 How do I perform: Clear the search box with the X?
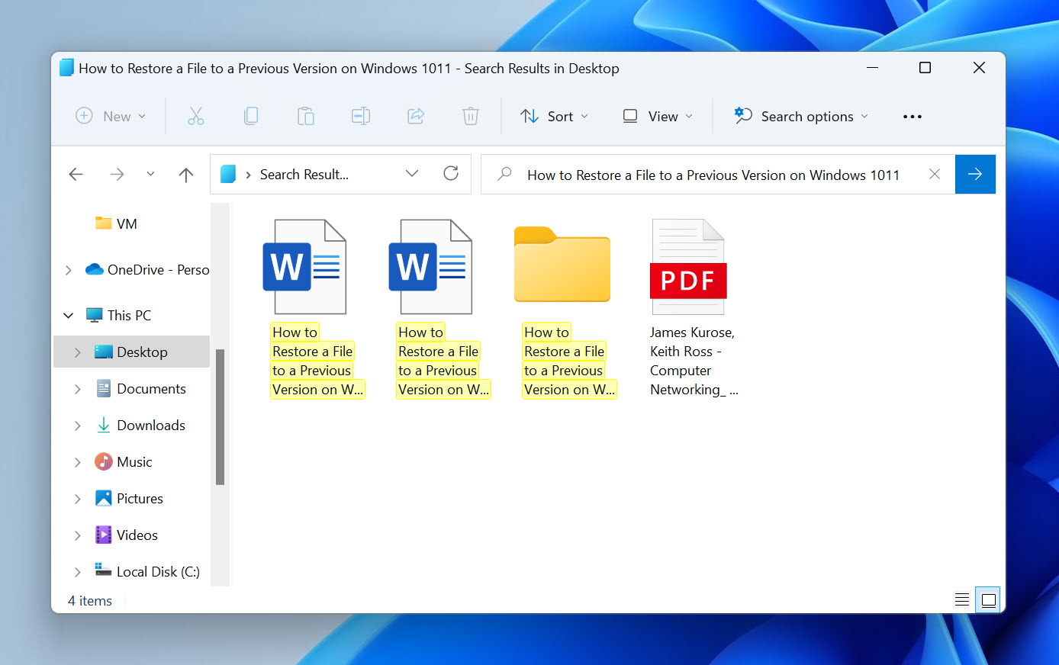tap(935, 174)
